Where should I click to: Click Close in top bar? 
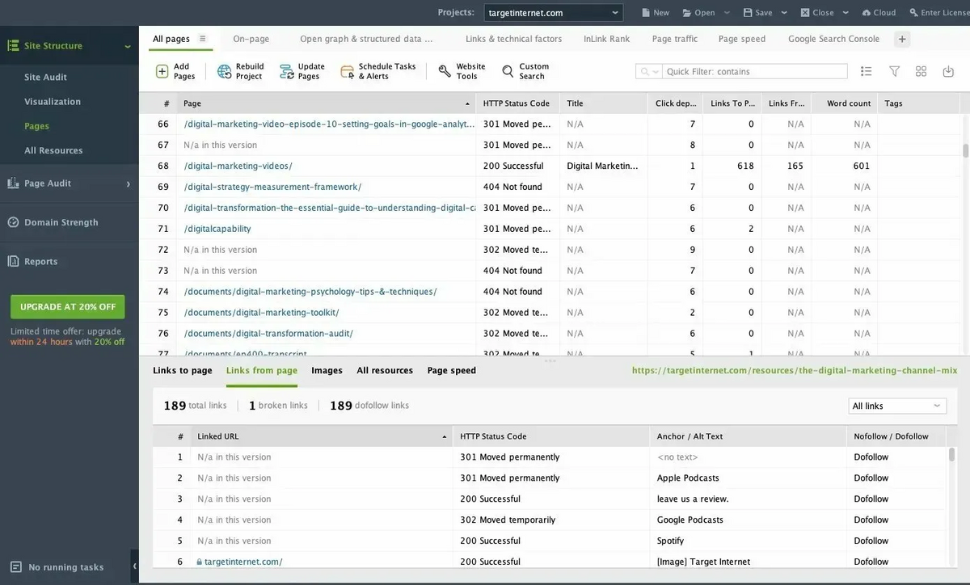[817, 12]
